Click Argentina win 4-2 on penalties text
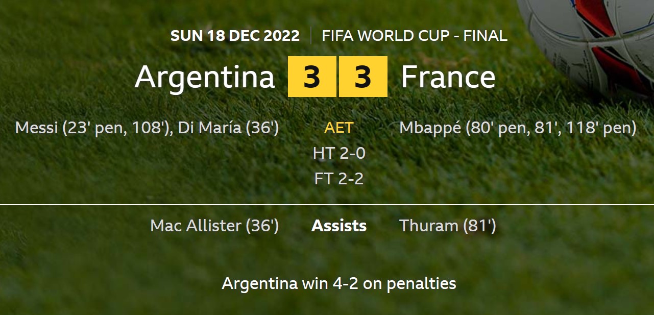654x315 pixels. pos(339,283)
